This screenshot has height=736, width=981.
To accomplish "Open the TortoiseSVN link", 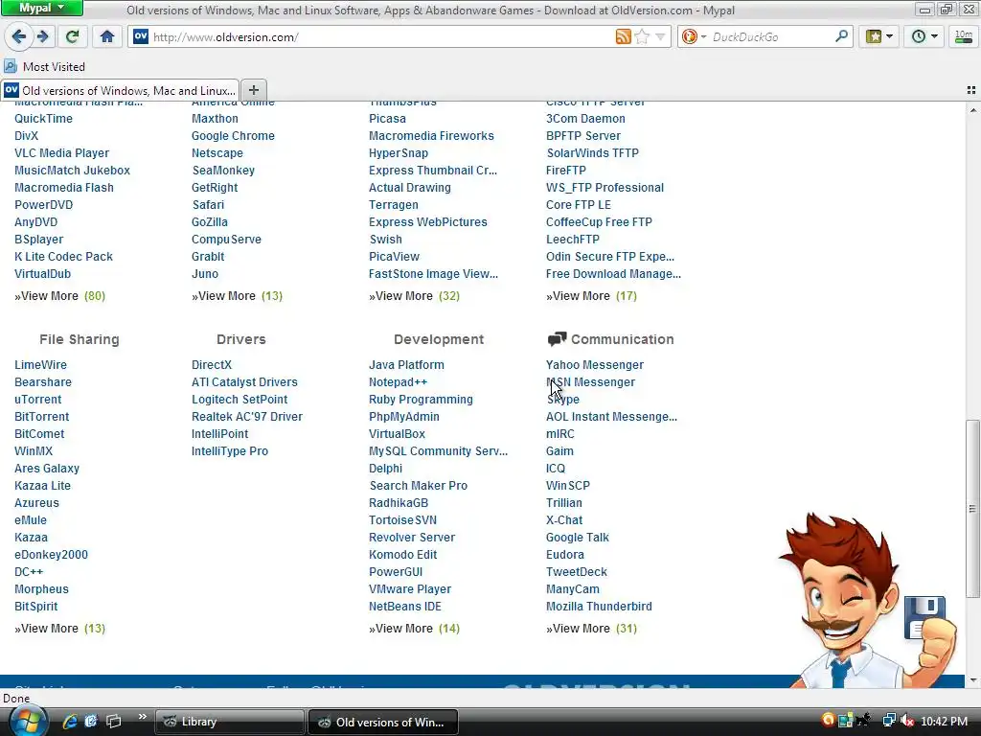I will click(402, 519).
